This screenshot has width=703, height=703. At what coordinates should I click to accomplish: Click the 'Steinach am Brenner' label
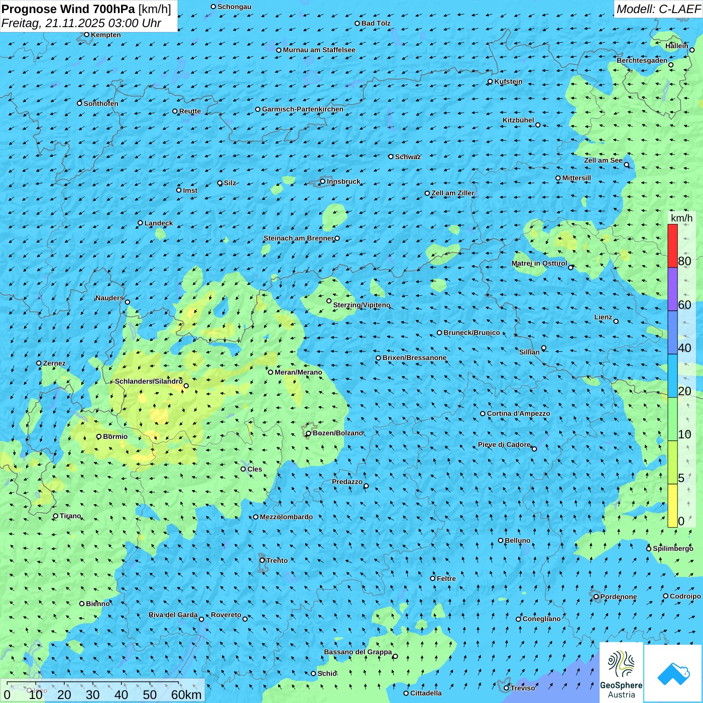pos(298,238)
